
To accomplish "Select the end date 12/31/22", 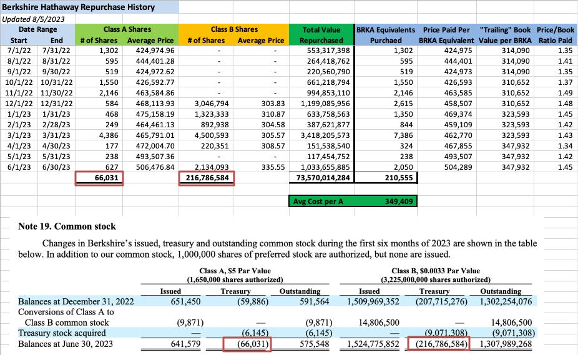I will pyautogui.click(x=56, y=104).
